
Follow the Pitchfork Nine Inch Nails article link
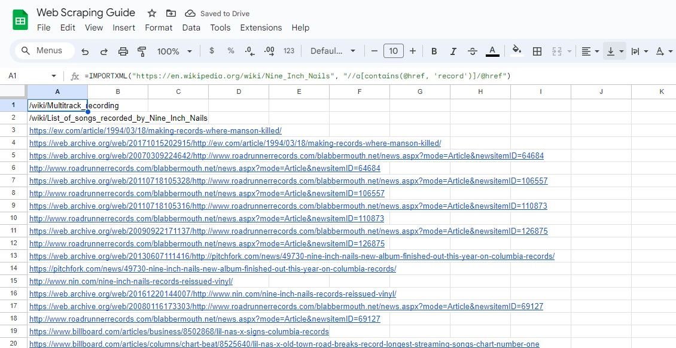(212, 268)
